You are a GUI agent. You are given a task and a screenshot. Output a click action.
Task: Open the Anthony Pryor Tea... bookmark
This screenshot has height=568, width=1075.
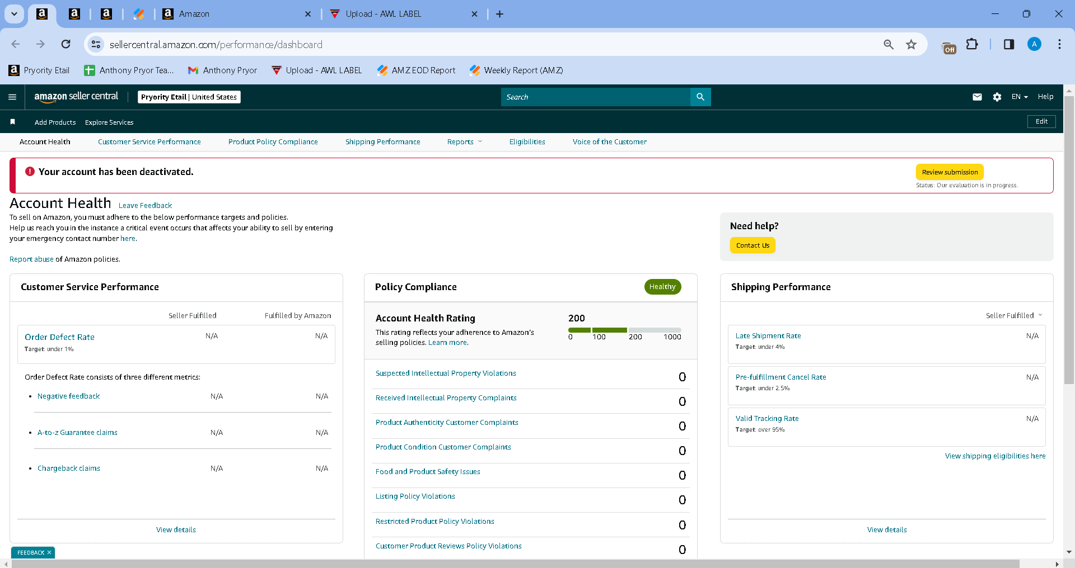coord(129,70)
